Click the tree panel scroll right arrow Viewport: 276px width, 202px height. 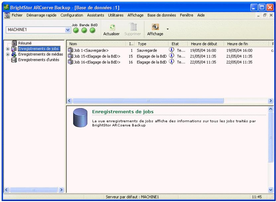pos(61,190)
